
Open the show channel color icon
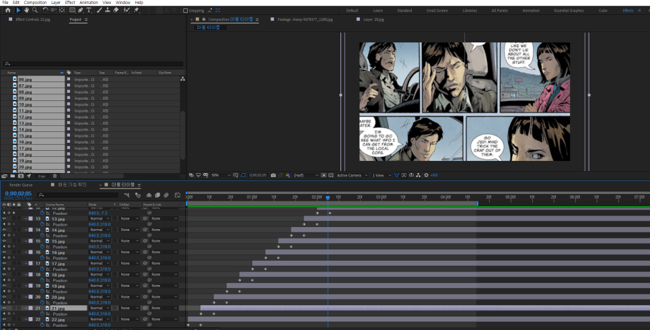coord(288,175)
